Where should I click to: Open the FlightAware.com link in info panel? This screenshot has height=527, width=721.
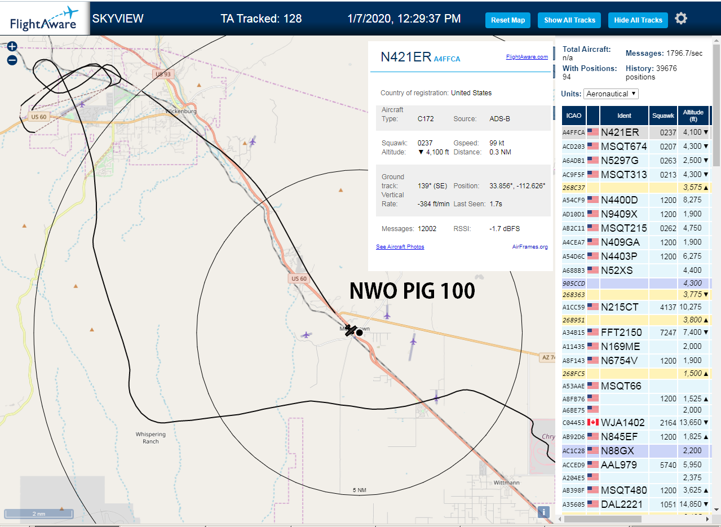tap(527, 57)
